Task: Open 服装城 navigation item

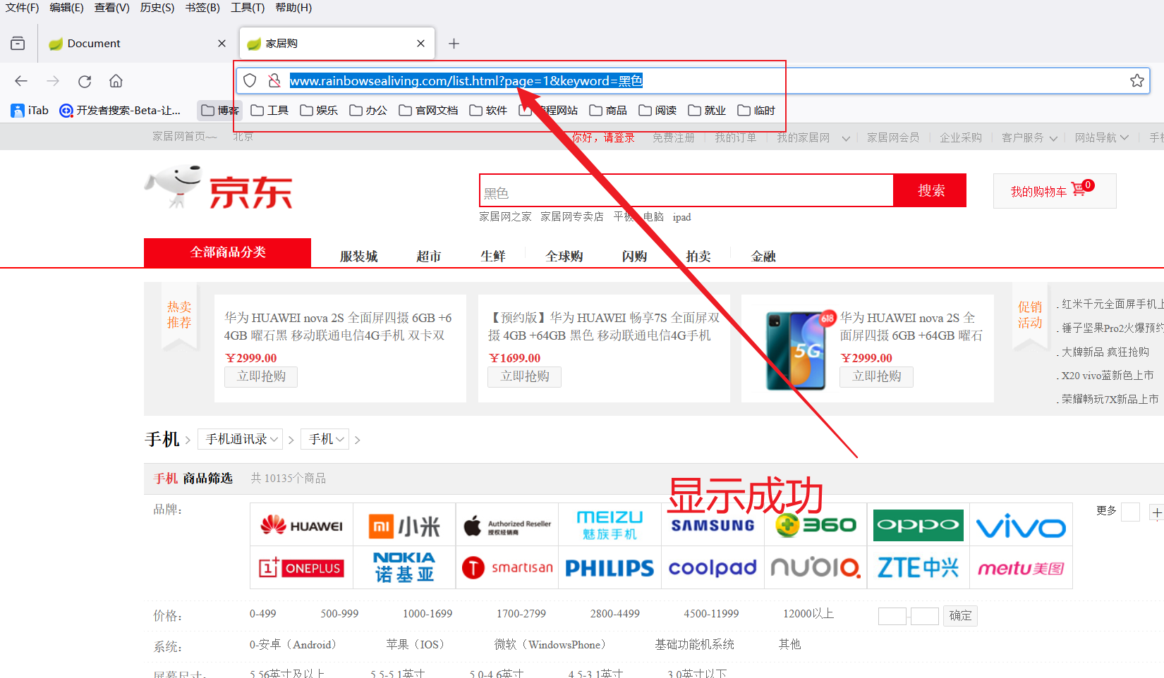Action: [x=359, y=257]
